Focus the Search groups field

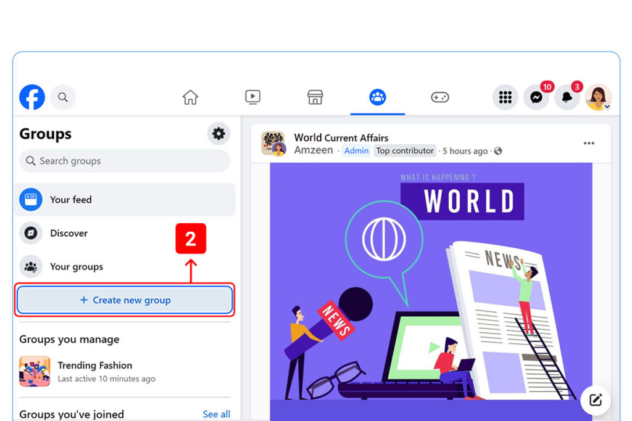tap(125, 161)
